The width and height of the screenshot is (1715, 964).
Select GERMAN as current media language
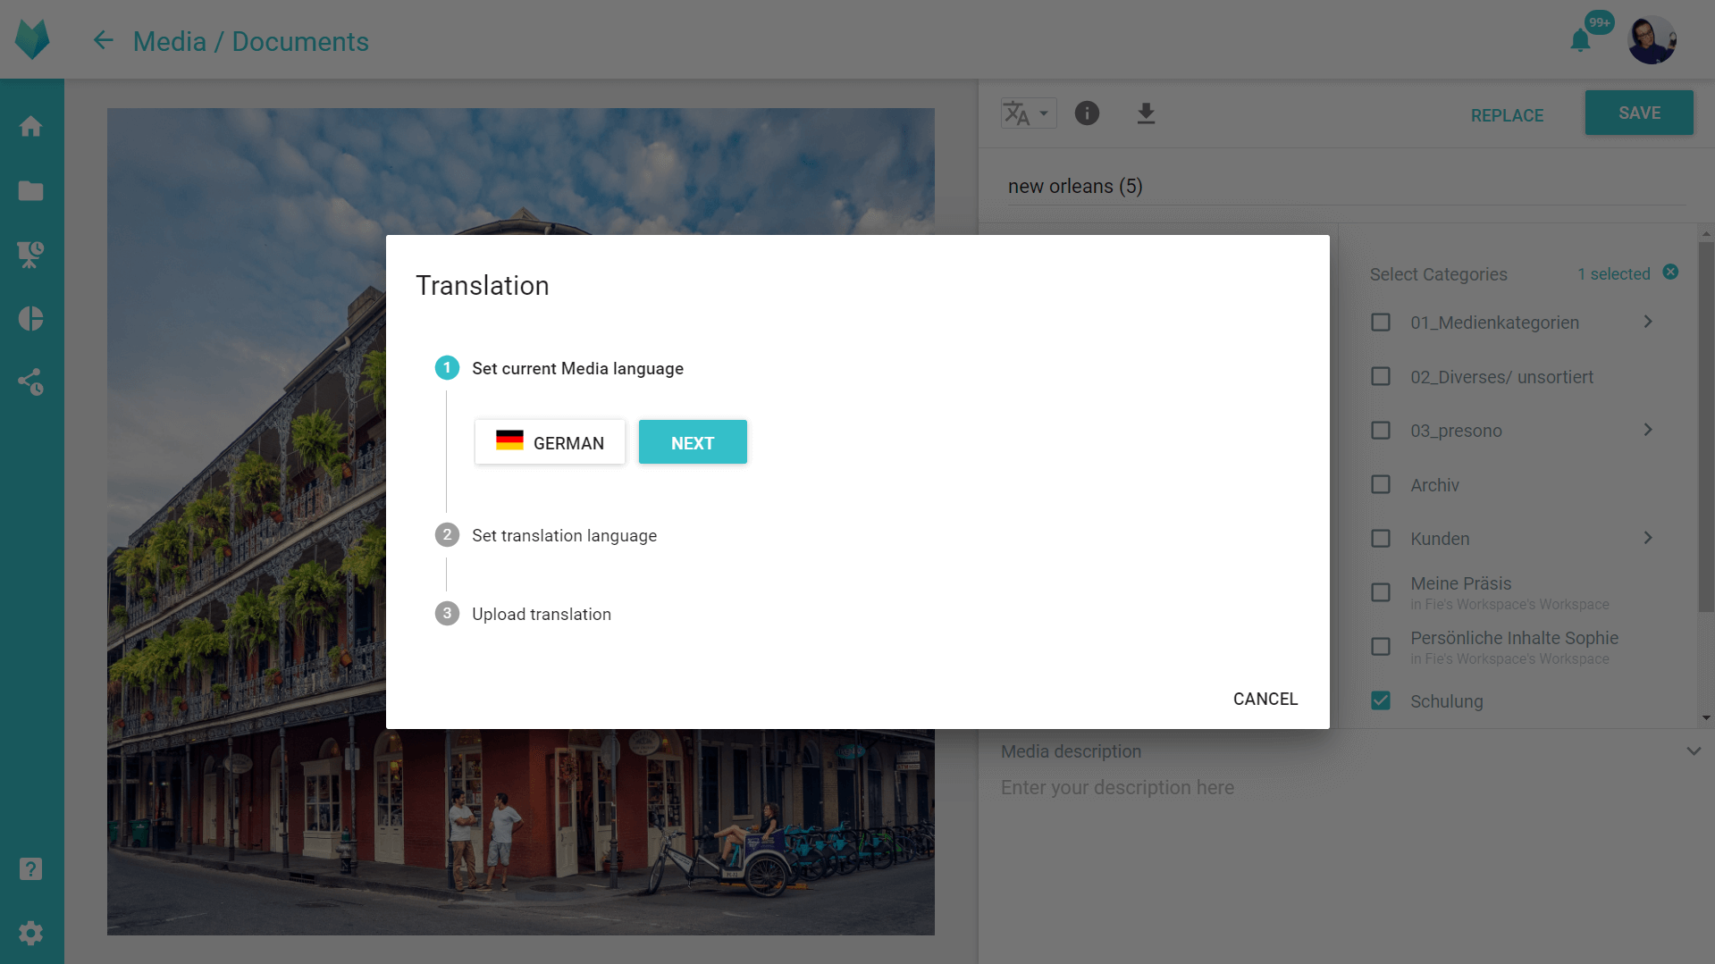(550, 442)
